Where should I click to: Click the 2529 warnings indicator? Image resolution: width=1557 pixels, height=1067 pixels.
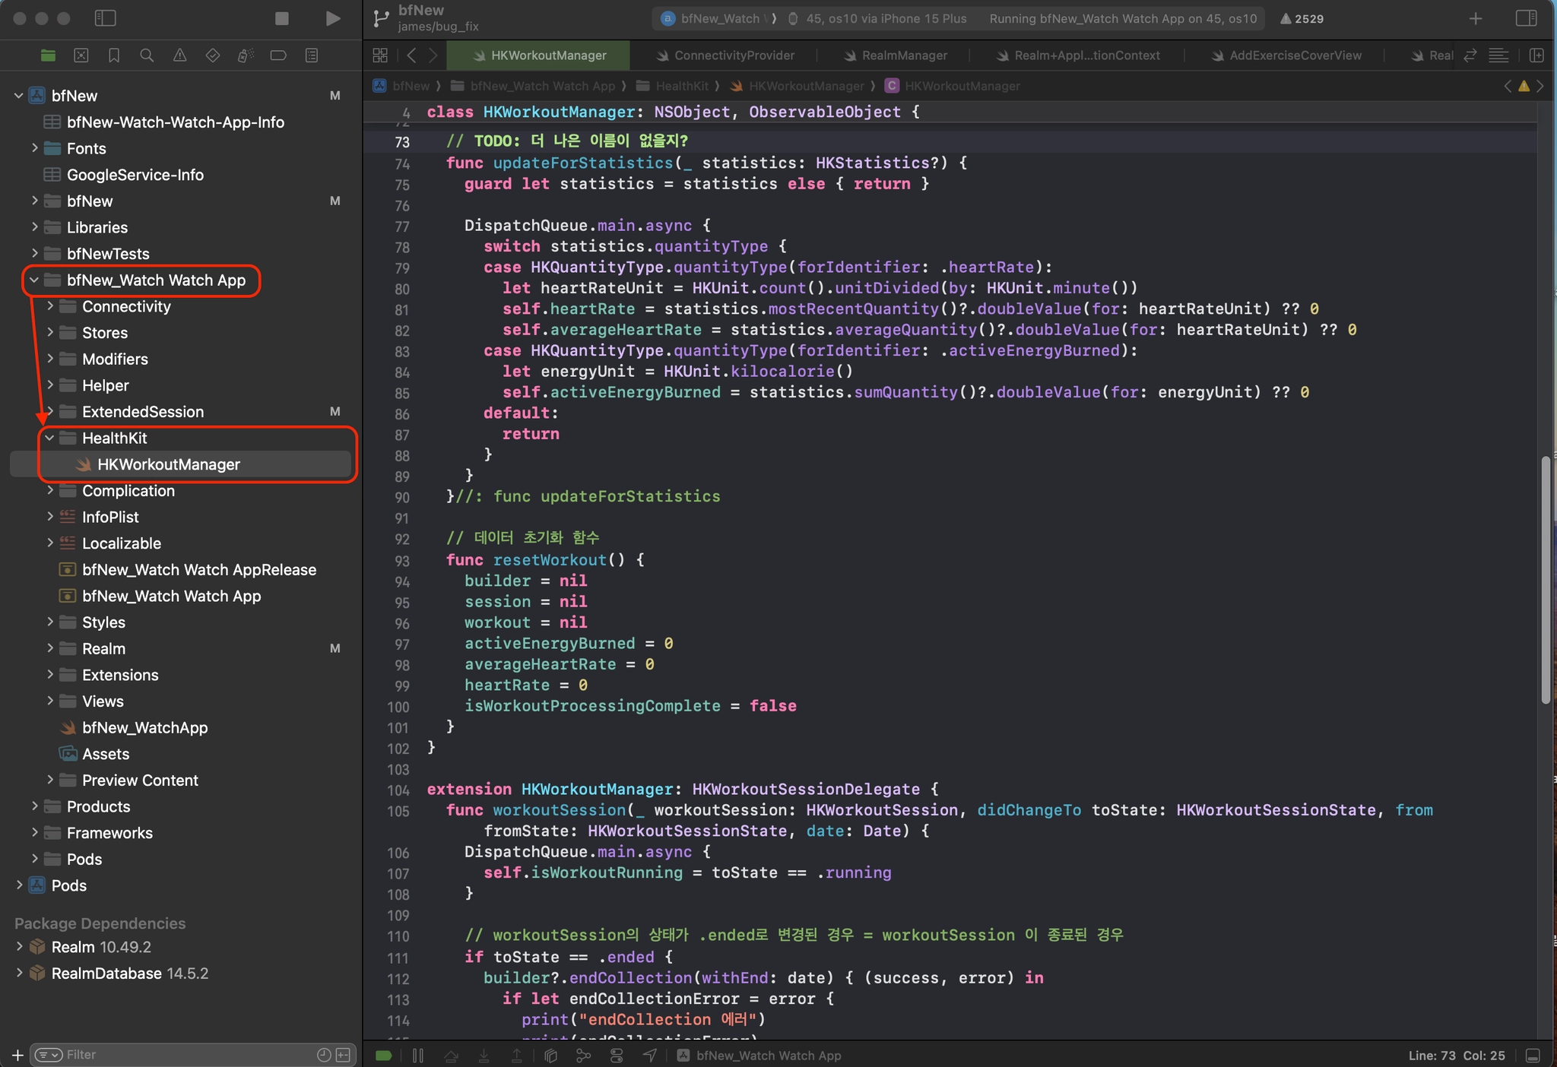pos(1302,19)
